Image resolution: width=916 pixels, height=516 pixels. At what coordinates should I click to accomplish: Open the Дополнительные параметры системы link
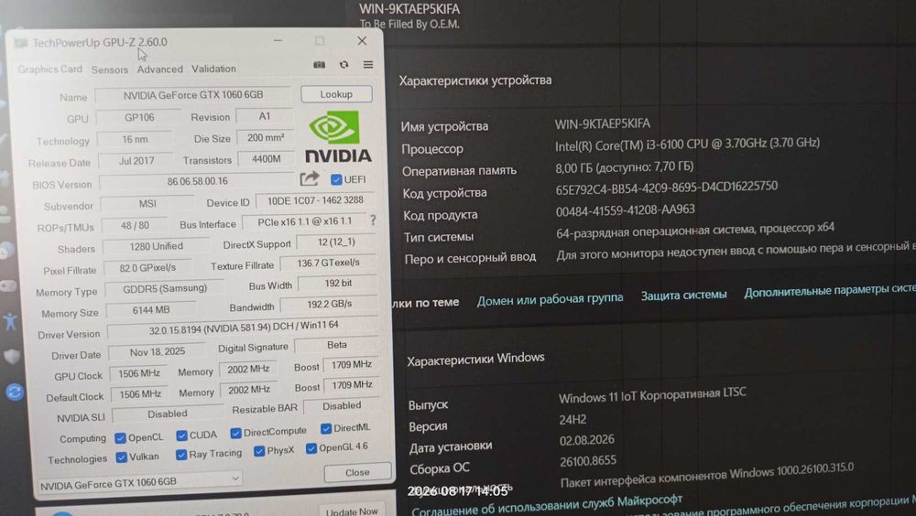pyautogui.click(x=830, y=290)
